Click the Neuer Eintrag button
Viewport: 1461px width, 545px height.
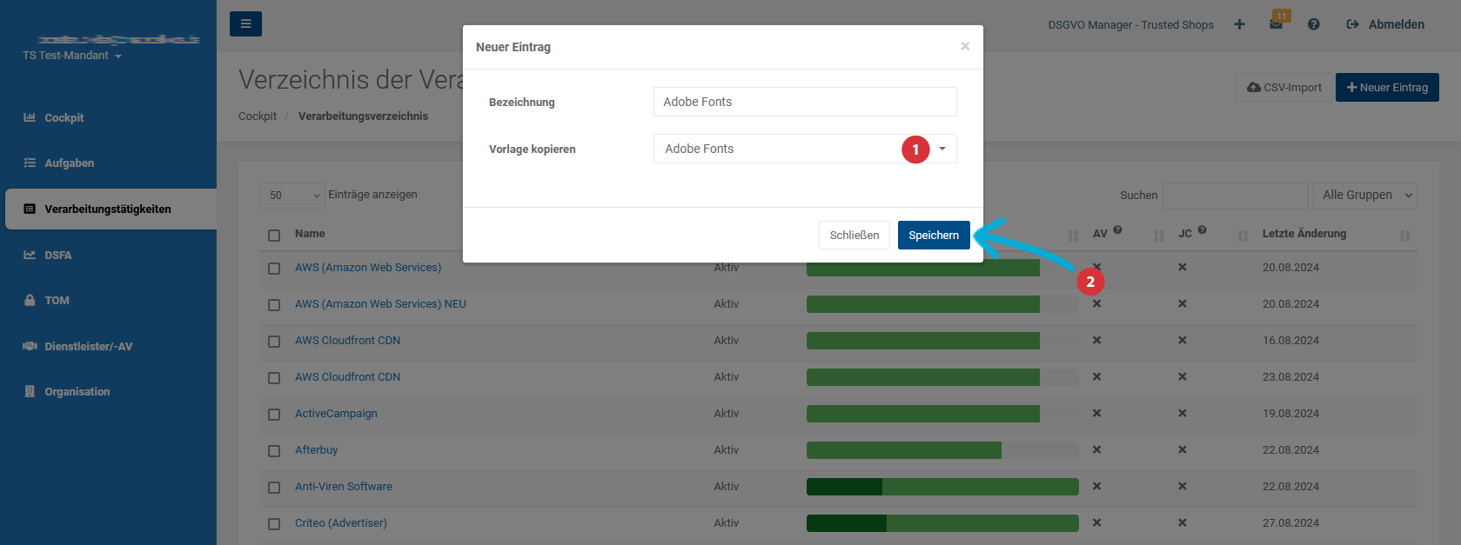pos(1387,87)
